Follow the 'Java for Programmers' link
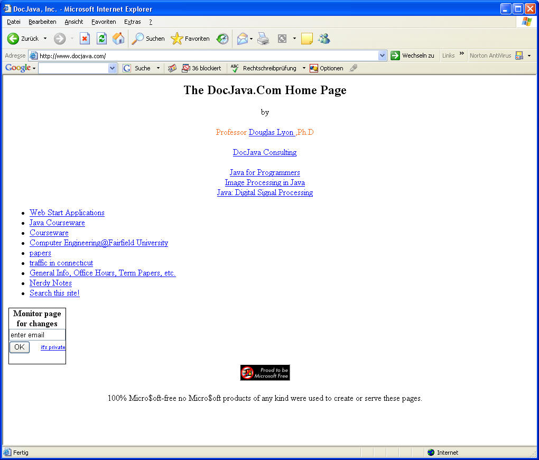 click(x=265, y=172)
